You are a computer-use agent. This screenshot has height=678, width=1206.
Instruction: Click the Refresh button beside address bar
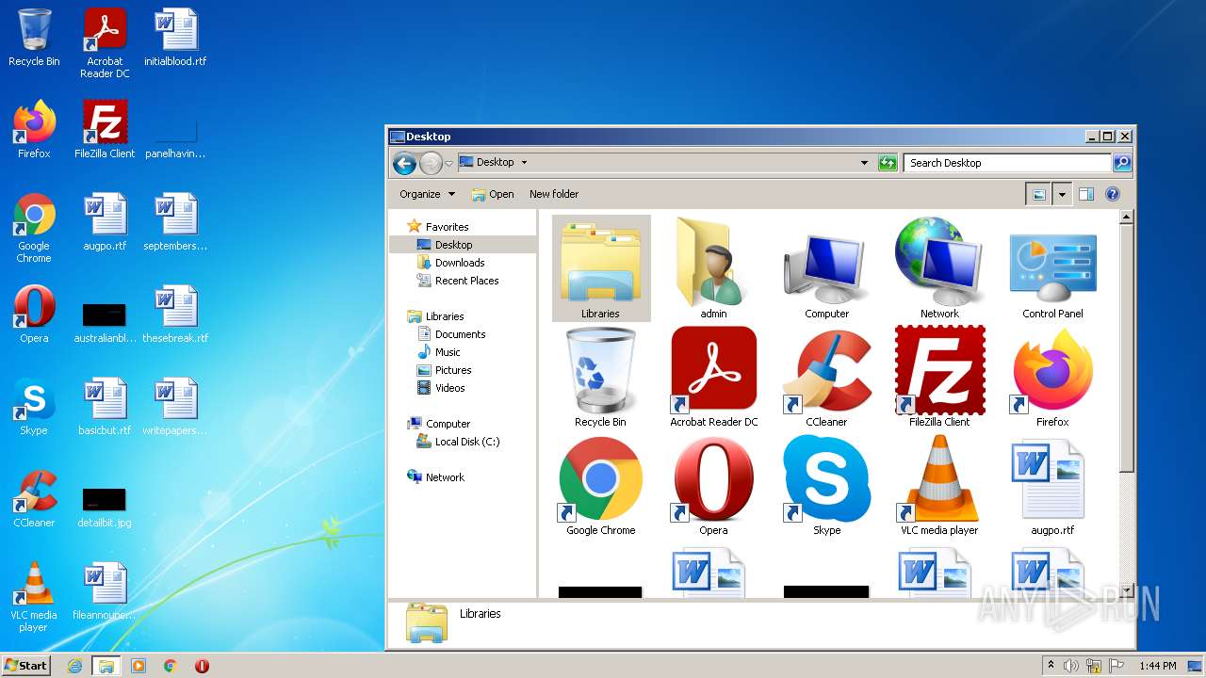(887, 163)
